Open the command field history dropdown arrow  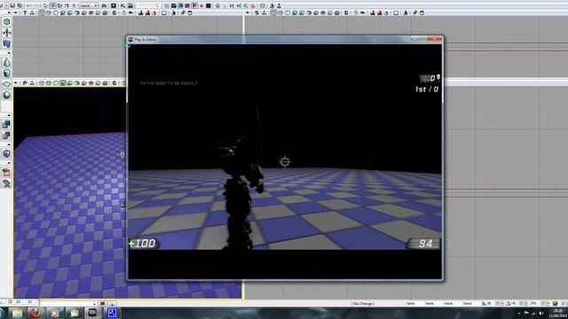pos(95,303)
